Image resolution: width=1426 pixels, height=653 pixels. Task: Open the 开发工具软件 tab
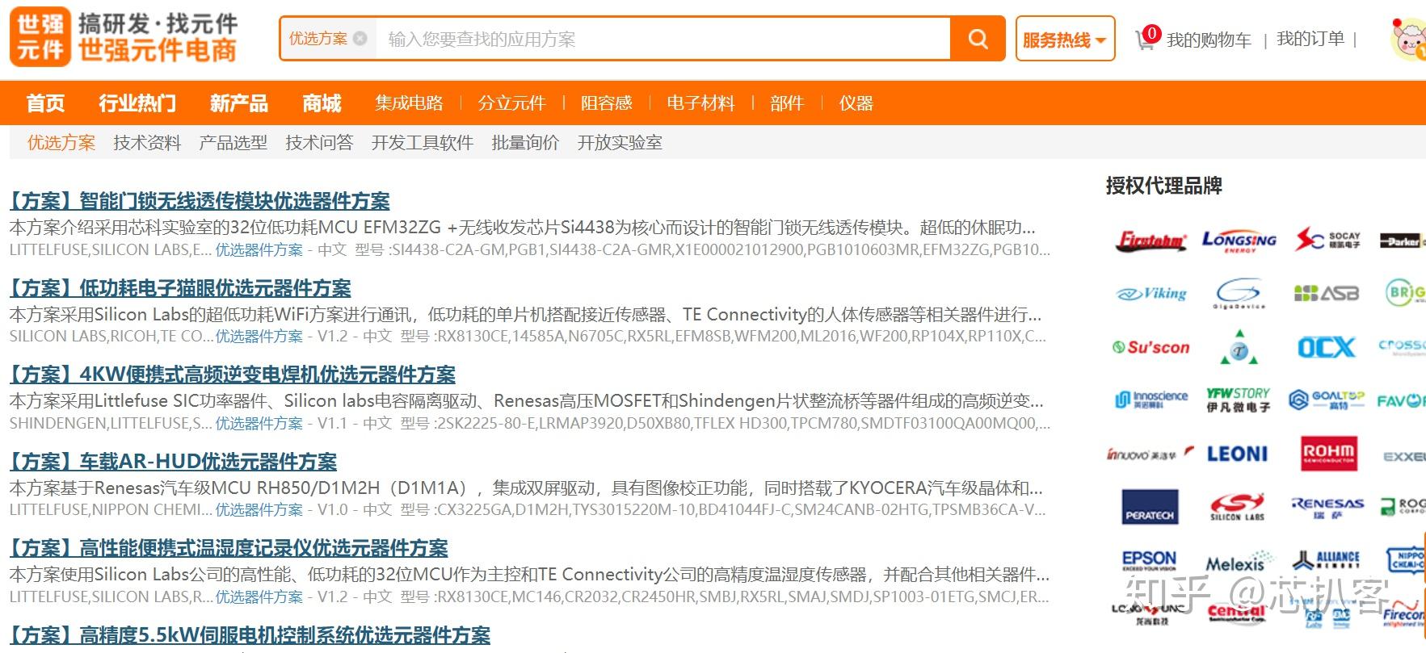[x=422, y=143]
